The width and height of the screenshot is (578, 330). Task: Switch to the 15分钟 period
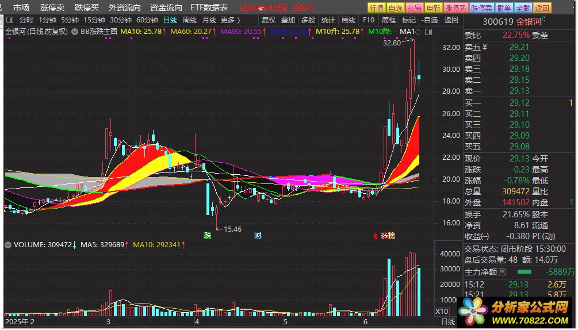pos(94,20)
